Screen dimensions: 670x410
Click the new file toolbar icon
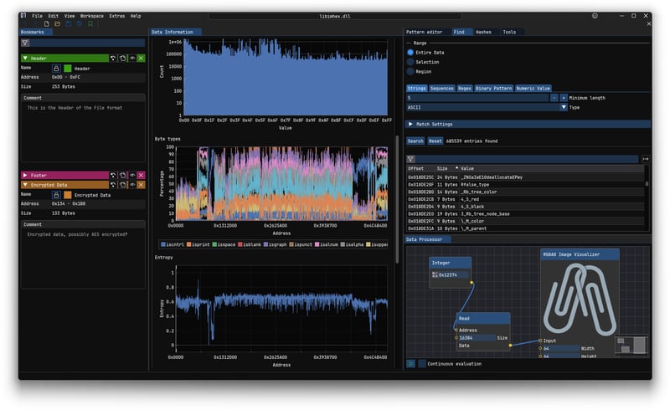47,23
